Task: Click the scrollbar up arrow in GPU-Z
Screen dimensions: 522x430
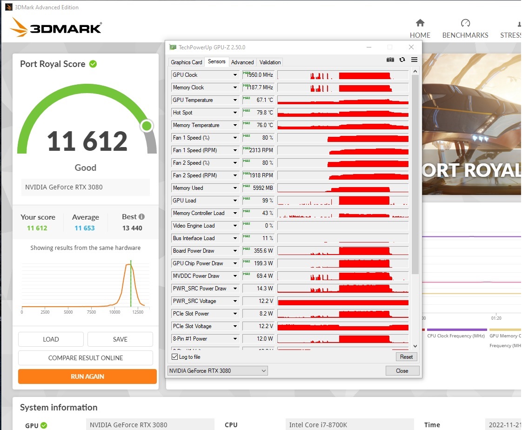Action: [415, 71]
